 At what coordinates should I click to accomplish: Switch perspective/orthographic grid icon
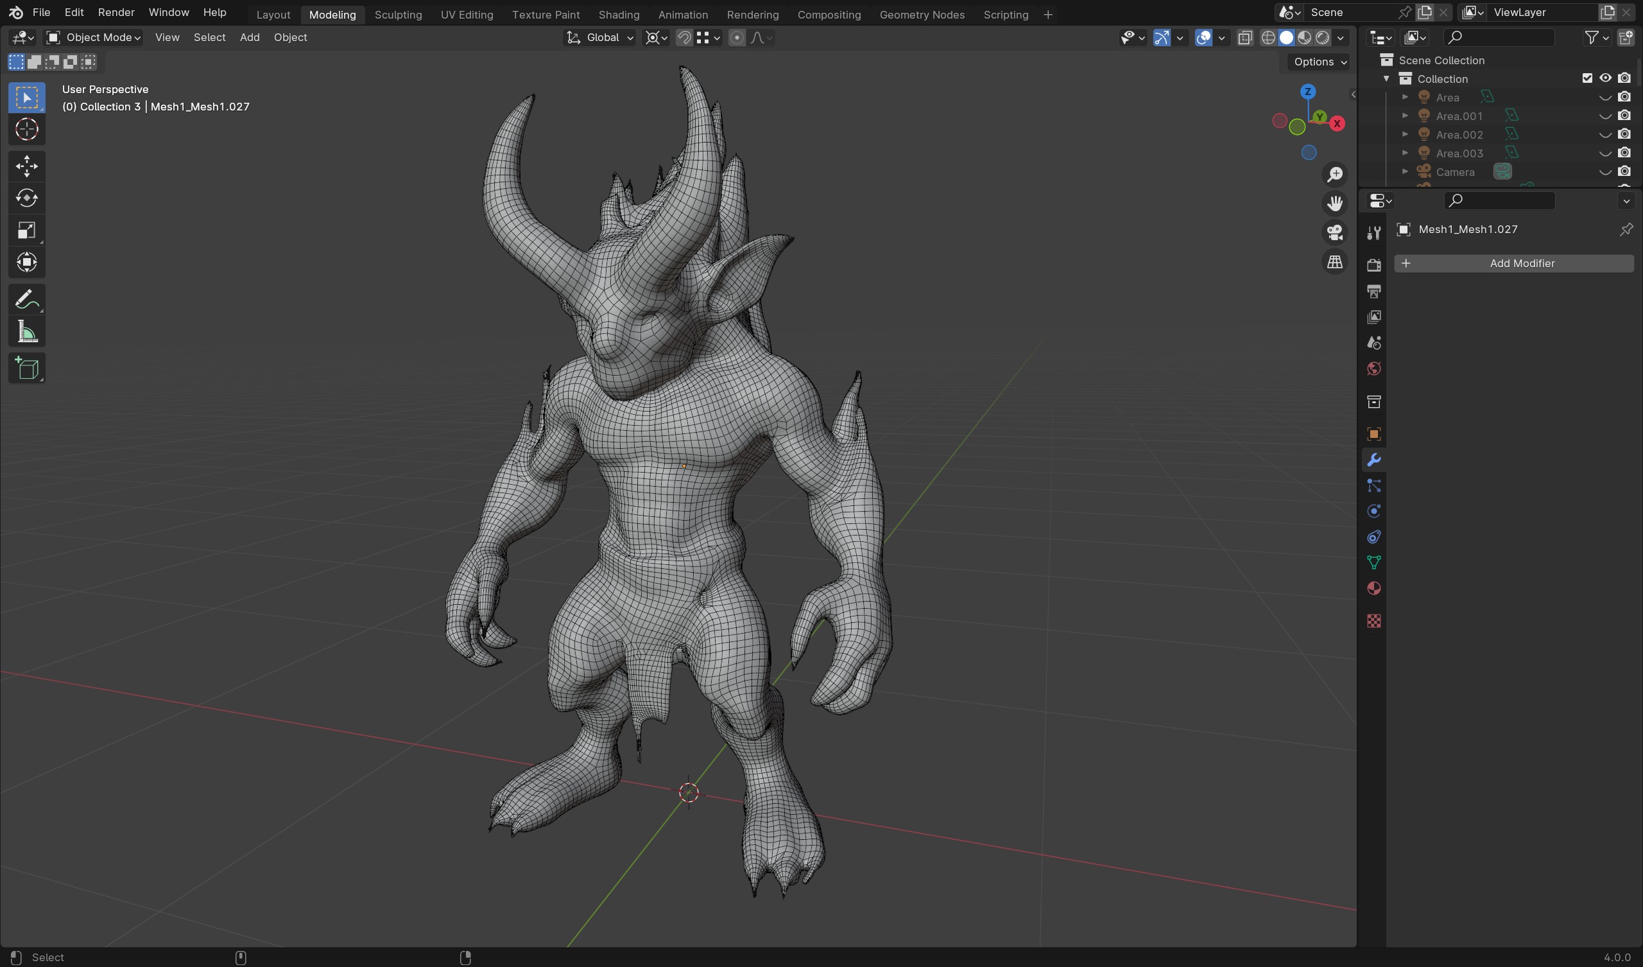1334,261
